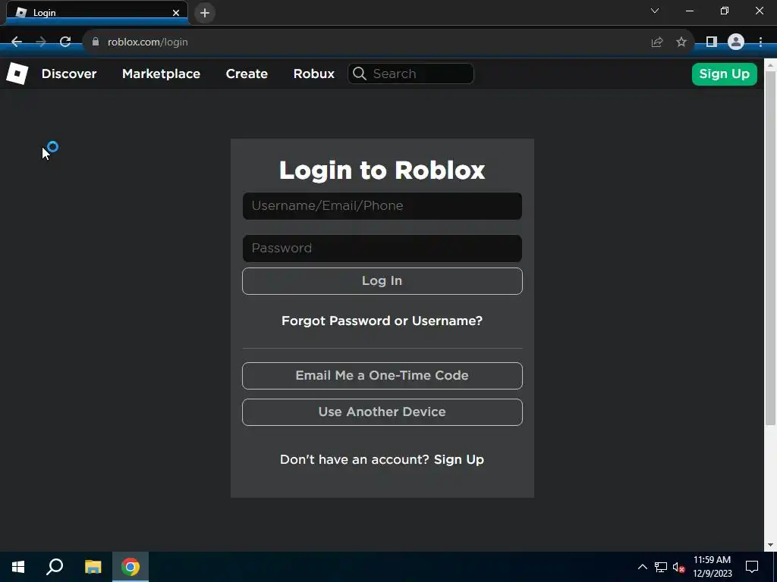Image resolution: width=777 pixels, height=582 pixels.
Task: Choose Email Me a One-Time Code
Action: (x=382, y=376)
